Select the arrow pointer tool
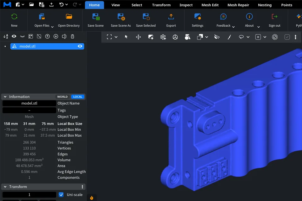This screenshot has height=201, width=302. tap(126, 37)
